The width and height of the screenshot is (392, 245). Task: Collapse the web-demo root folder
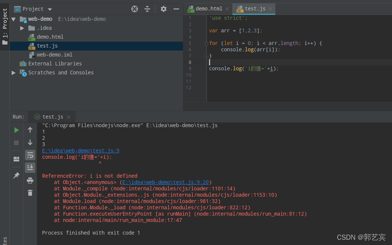[x=13, y=19]
